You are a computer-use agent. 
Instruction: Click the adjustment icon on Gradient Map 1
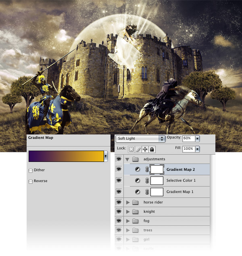[138, 192]
